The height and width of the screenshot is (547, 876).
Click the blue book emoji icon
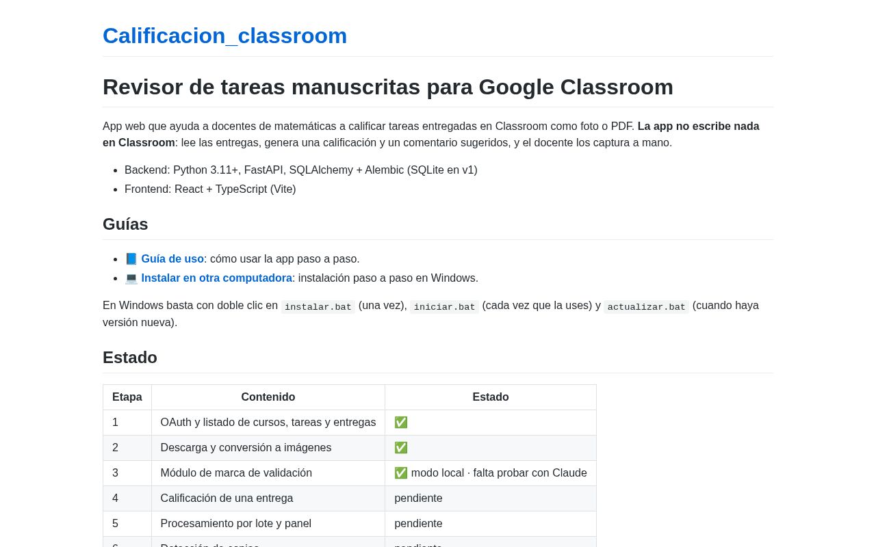tap(131, 259)
